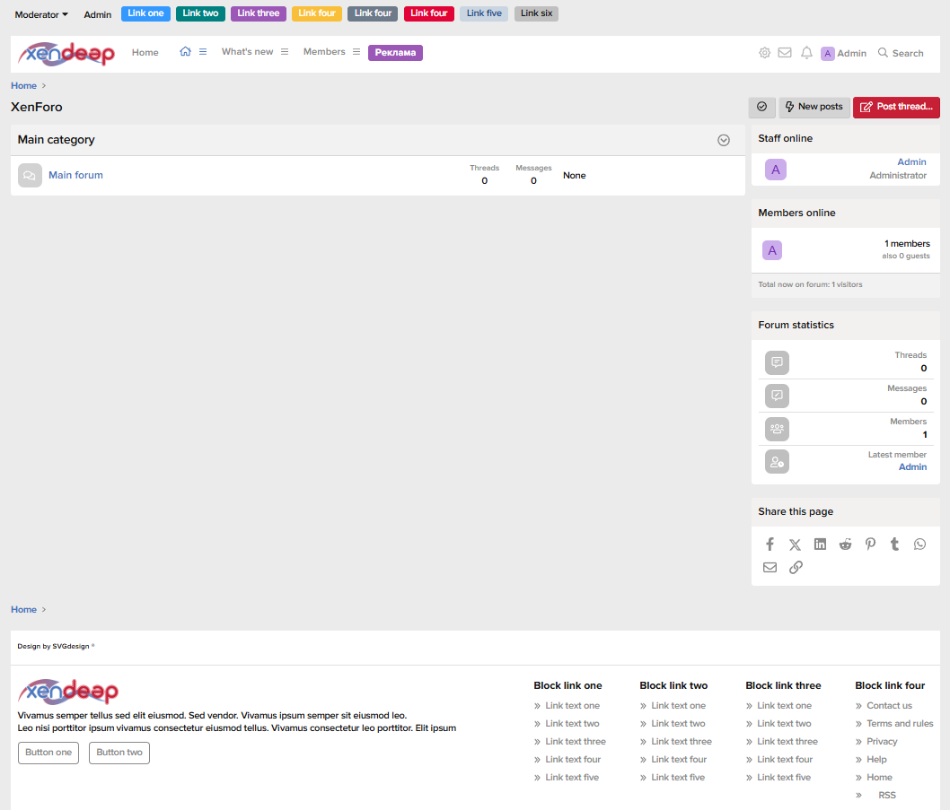
Task: Open the alerts bell icon
Action: click(806, 53)
